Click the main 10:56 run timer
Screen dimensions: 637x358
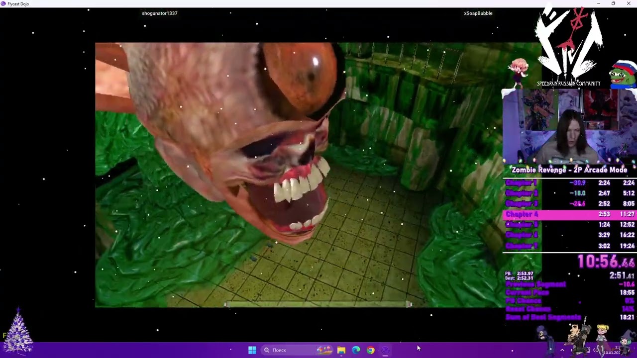point(606,262)
